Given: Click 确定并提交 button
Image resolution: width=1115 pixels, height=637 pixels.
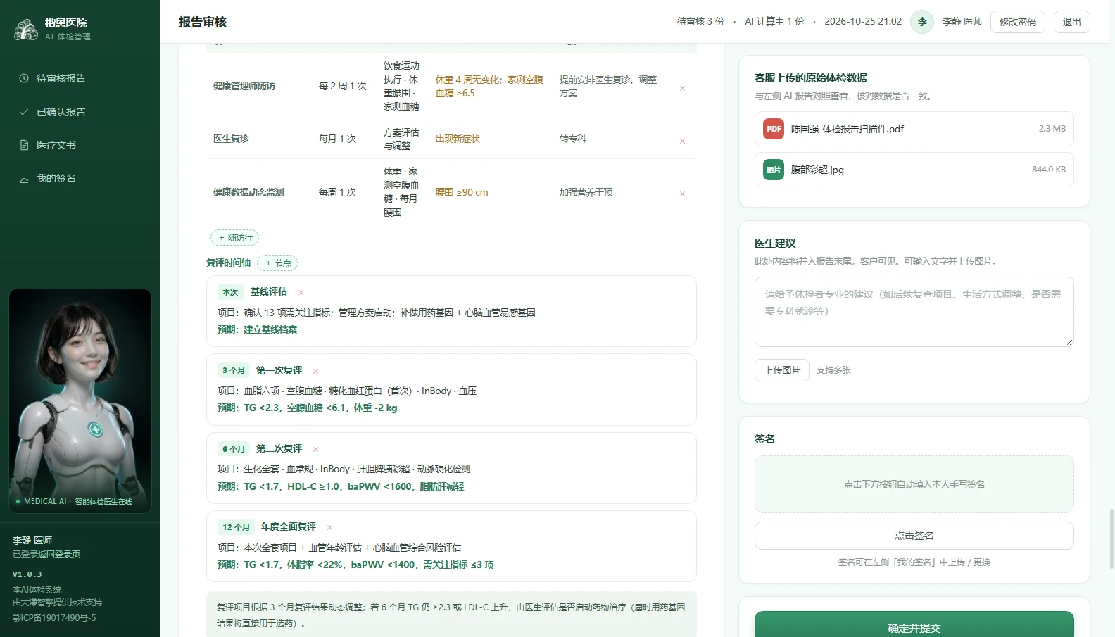Looking at the screenshot, I should 914,625.
